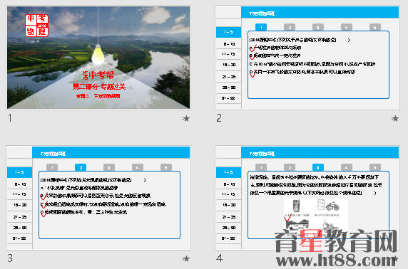Click the blue header bar of slide 3

111,152
